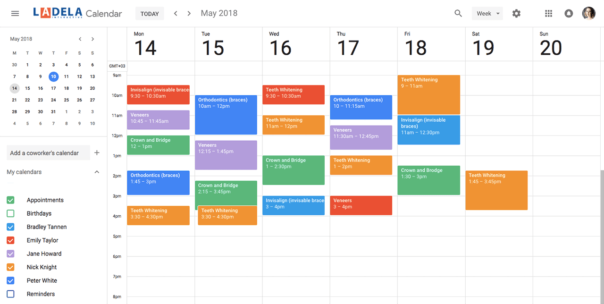Click the plus icon to add coworker's calendar
Screen dimensions: 604x304
point(97,152)
